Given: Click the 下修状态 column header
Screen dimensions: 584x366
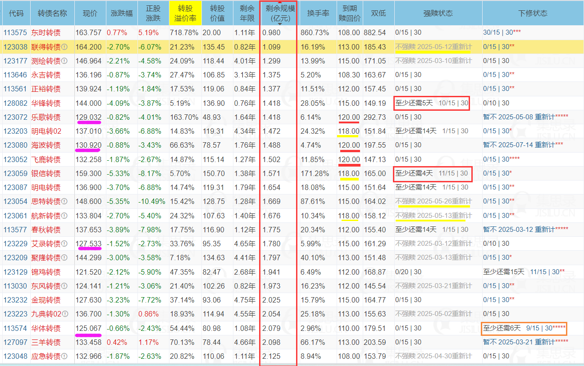Looking at the screenshot, I should point(533,13).
